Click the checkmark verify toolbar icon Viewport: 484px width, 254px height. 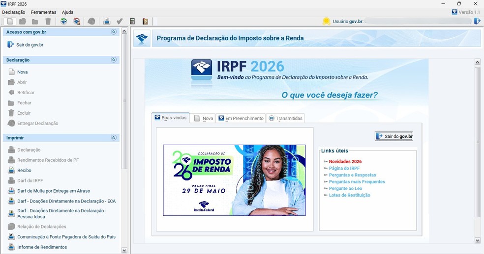click(120, 21)
